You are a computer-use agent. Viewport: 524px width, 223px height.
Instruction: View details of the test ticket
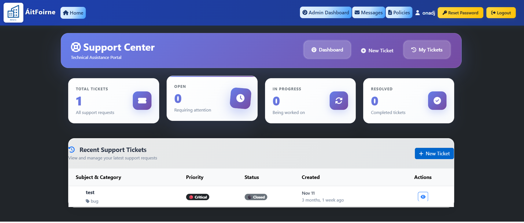point(423,196)
